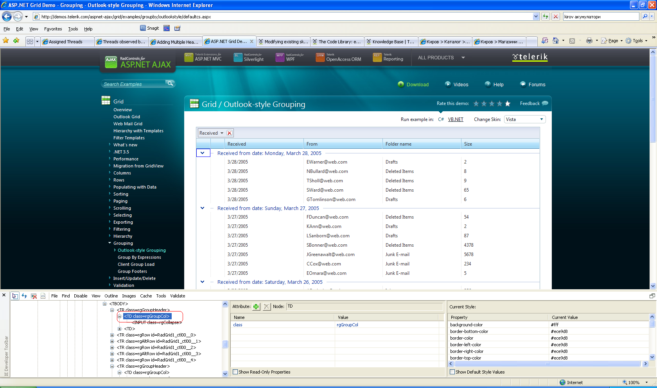Click the search magnifier in Search Examples

click(x=170, y=84)
